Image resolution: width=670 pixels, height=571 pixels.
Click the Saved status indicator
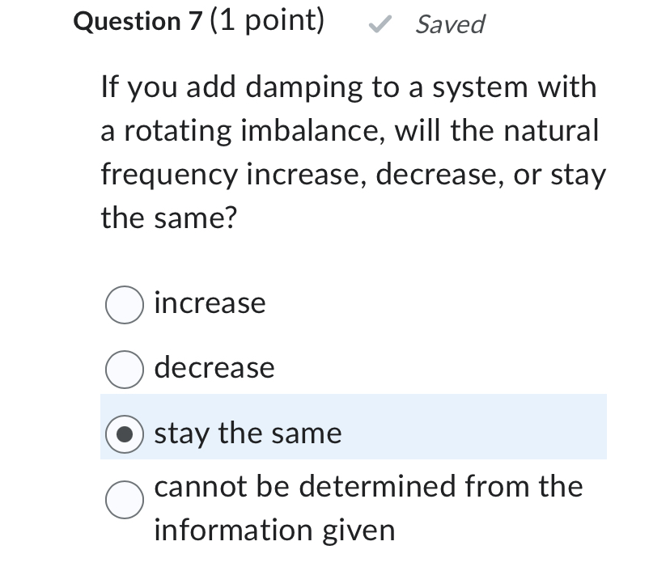[x=450, y=24]
